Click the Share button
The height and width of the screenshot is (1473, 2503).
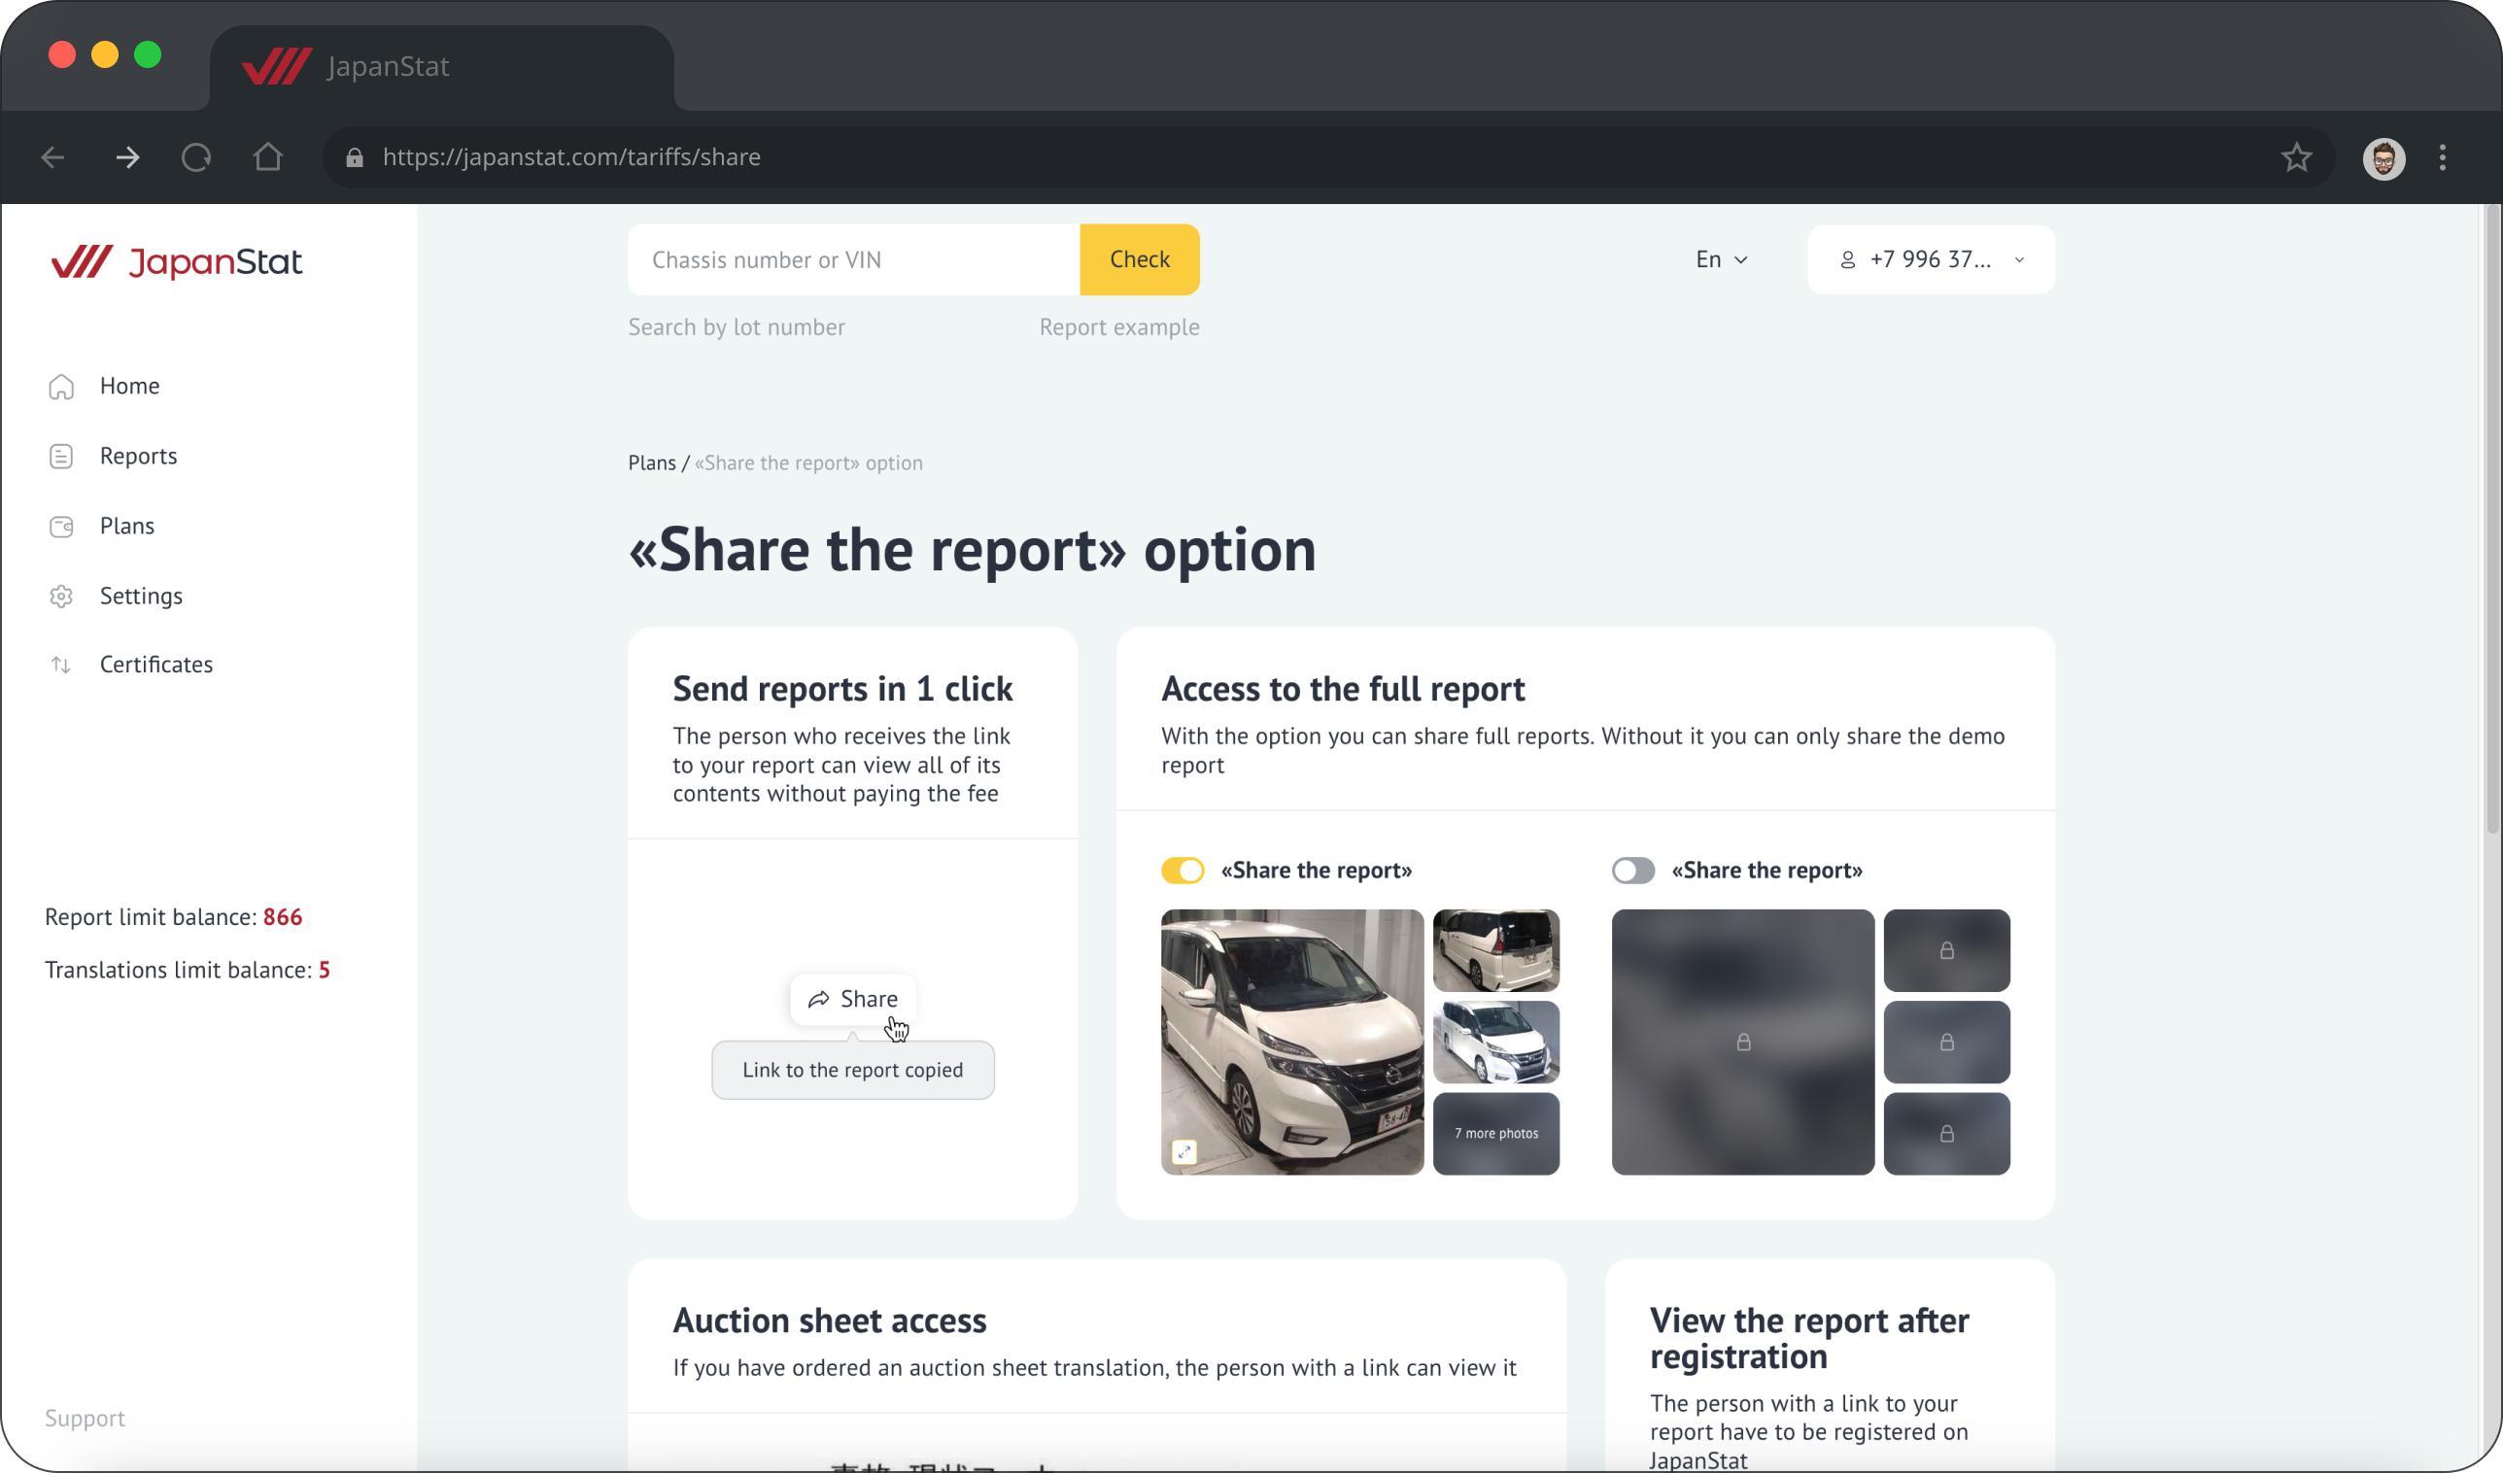coord(852,998)
